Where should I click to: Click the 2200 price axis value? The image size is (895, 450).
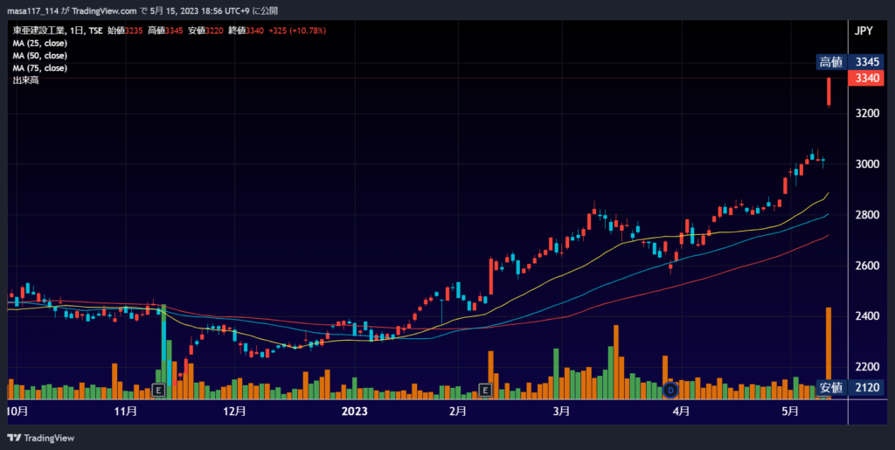867,367
